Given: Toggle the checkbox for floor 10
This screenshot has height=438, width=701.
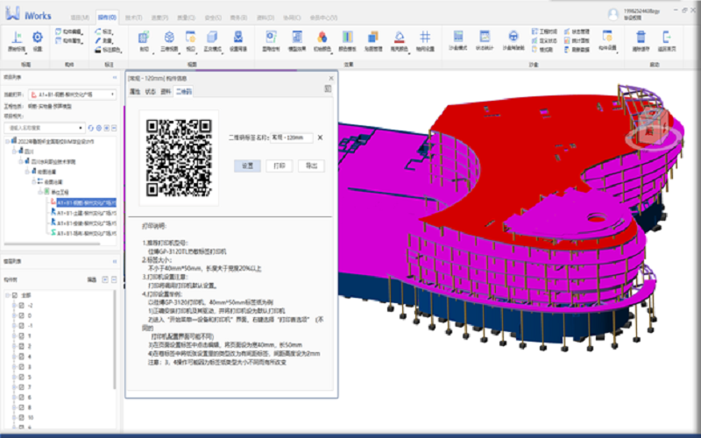Looking at the screenshot, I should [x=21, y=418].
